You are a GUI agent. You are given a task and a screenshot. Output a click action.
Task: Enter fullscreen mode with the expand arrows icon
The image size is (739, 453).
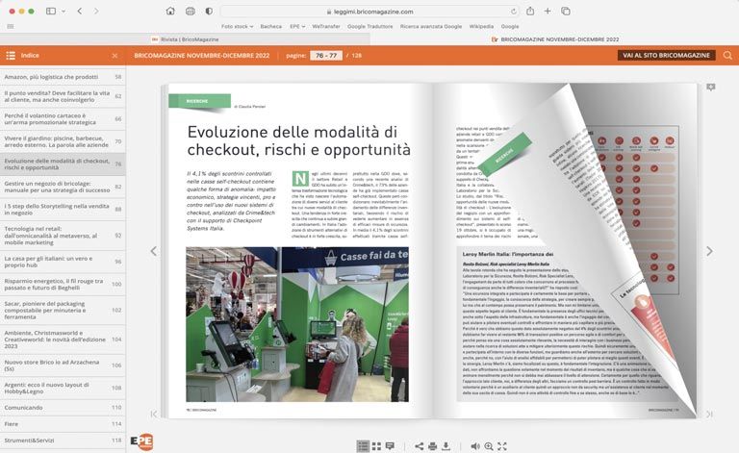[x=502, y=446]
